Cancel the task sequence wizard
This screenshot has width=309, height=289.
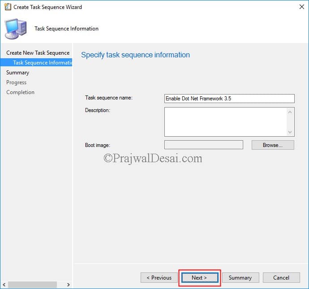[x=281, y=277]
